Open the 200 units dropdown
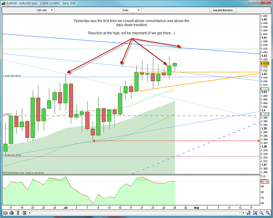The width and height of the screenshot is (273, 218). click(45, 10)
